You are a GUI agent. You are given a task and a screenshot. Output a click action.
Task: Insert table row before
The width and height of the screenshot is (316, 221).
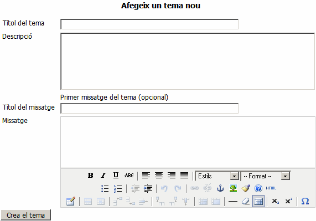[118, 201]
